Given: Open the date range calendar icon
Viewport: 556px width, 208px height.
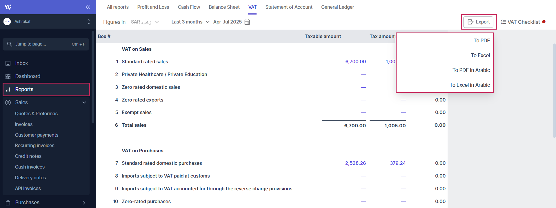Looking at the screenshot, I should point(247,22).
